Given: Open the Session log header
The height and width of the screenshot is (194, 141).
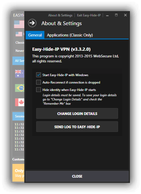Looking at the screenshot, I should (18, 116).
